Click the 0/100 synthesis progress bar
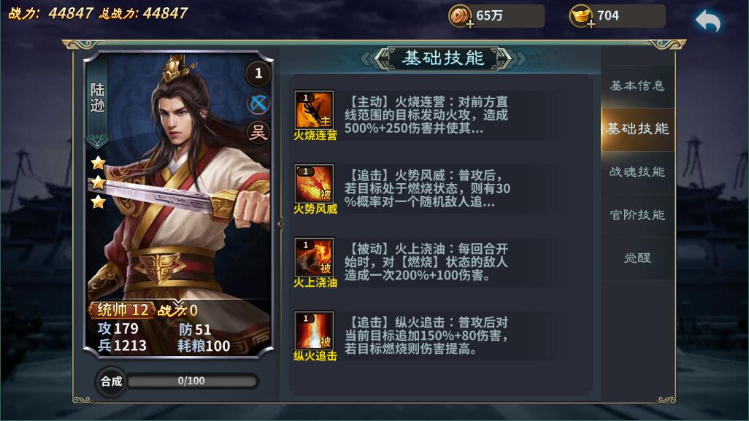The height and width of the screenshot is (421, 749). coord(192,381)
